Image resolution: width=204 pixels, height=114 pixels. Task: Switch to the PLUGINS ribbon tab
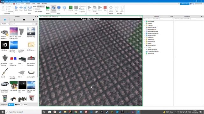(x=45, y=4)
